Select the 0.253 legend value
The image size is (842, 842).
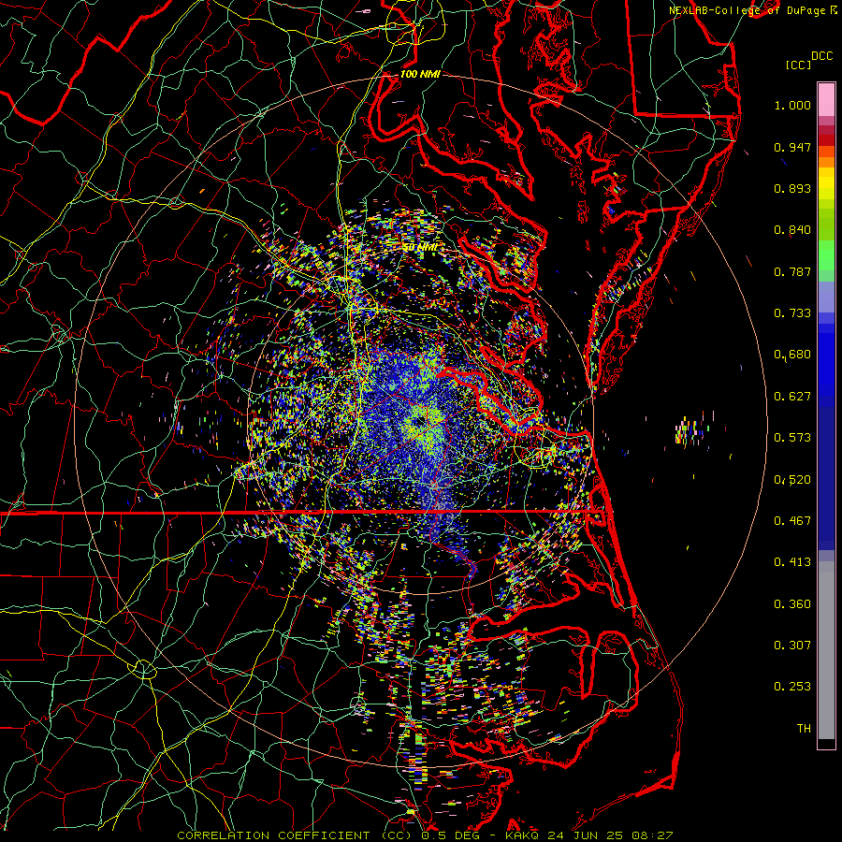pyautogui.click(x=792, y=687)
